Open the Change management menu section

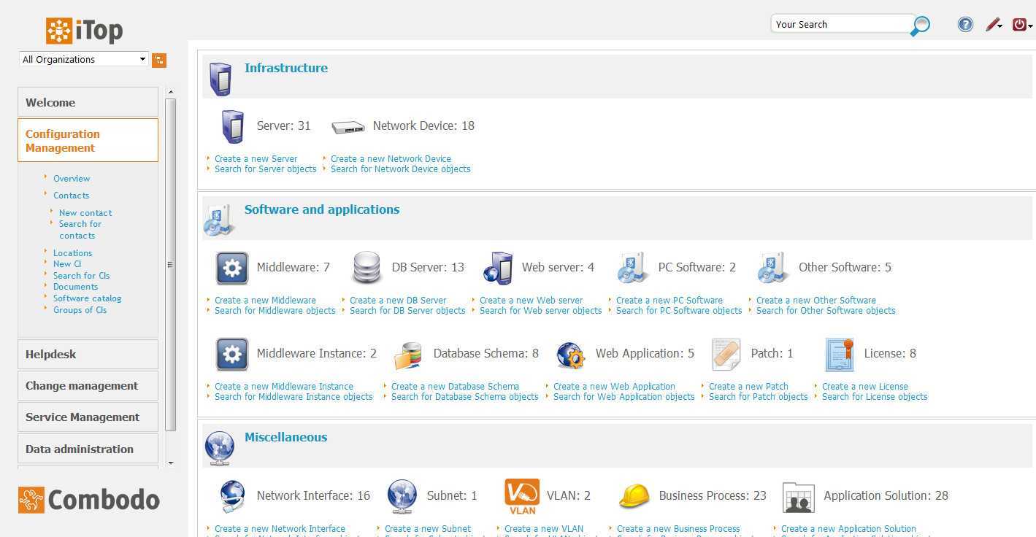click(x=88, y=386)
